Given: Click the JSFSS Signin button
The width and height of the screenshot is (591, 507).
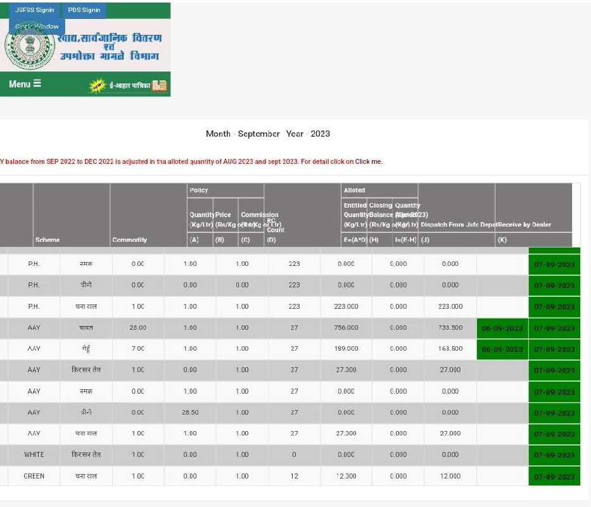Looking at the screenshot, I should coord(35,10).
